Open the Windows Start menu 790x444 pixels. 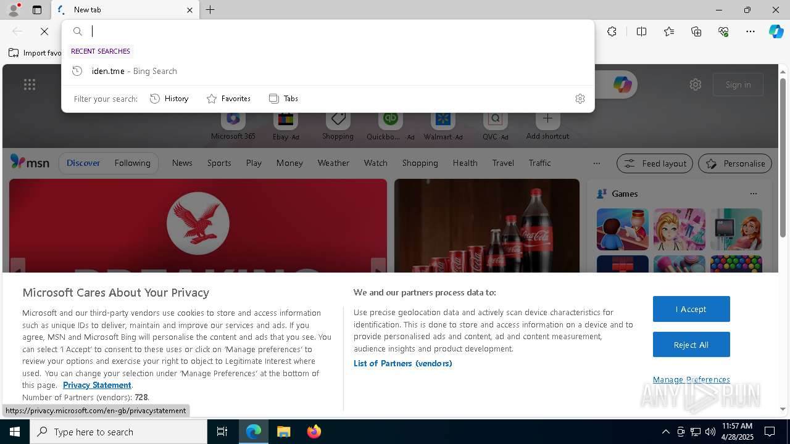15,432
